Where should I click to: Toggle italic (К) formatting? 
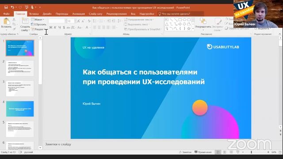point(55,27)
